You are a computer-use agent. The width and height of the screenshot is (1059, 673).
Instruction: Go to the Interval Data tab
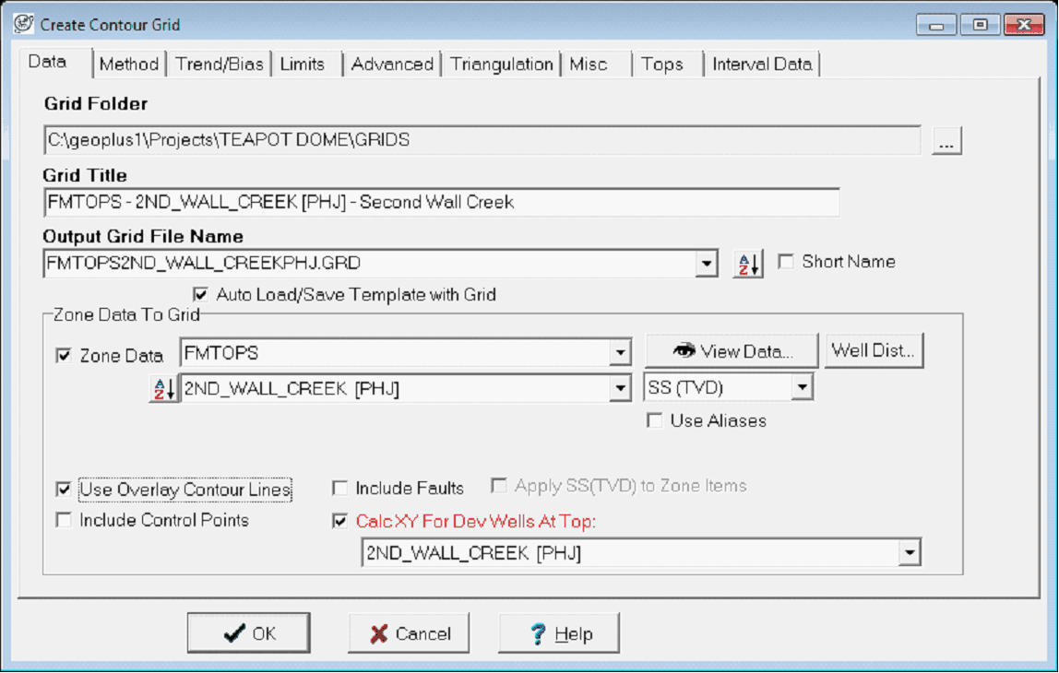[762, 65]
